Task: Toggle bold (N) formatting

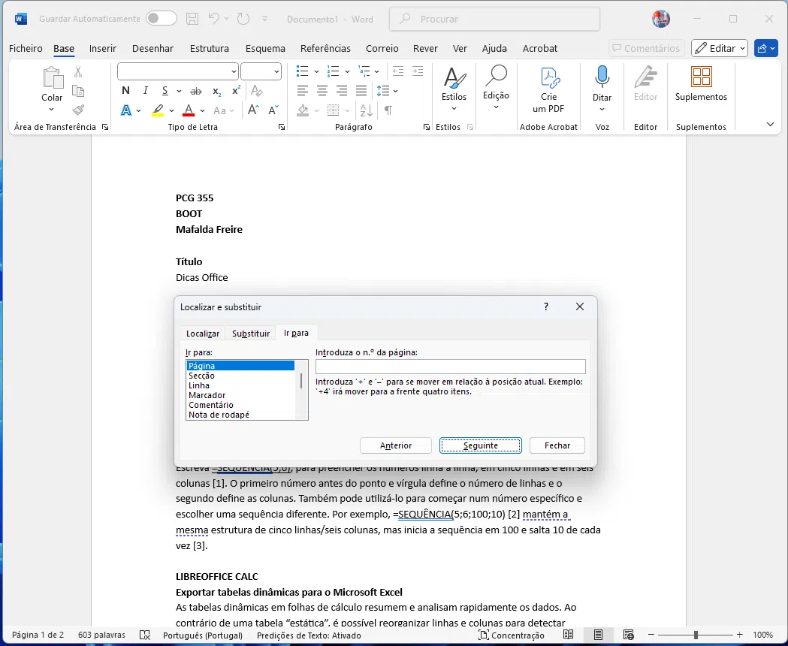Action: [x=125, y=91]
